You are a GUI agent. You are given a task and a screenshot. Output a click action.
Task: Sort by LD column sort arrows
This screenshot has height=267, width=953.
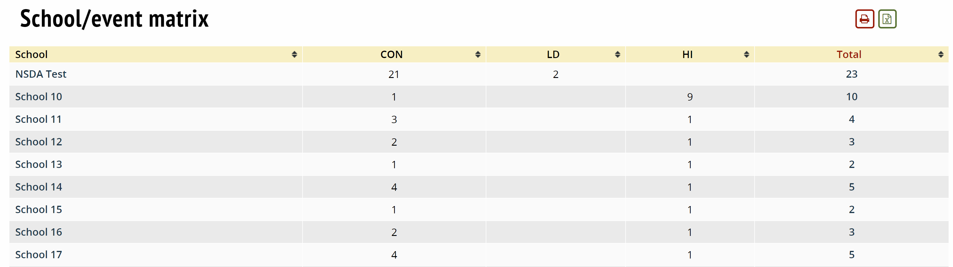click(617, 55)
